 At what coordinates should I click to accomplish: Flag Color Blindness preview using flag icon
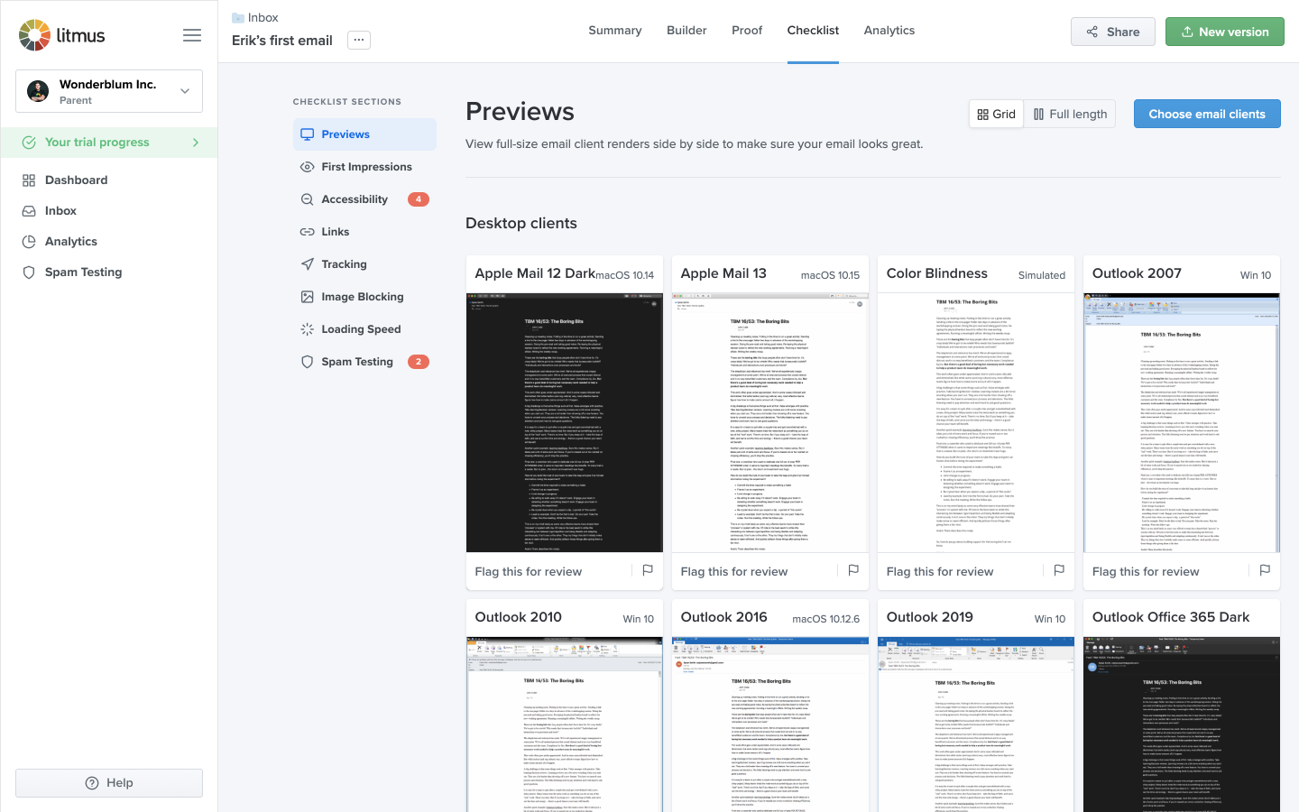[1059, 570]
